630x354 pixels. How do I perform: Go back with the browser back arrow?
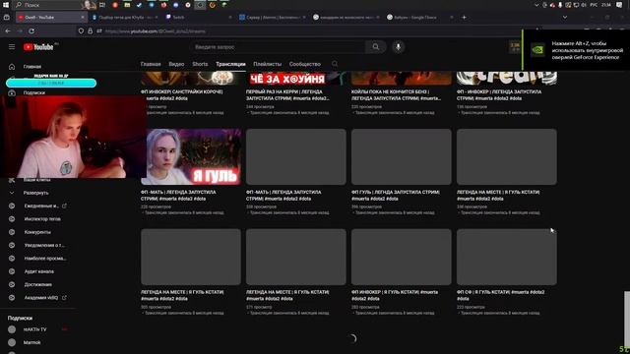pyautogui.click(x=8, y=30)
